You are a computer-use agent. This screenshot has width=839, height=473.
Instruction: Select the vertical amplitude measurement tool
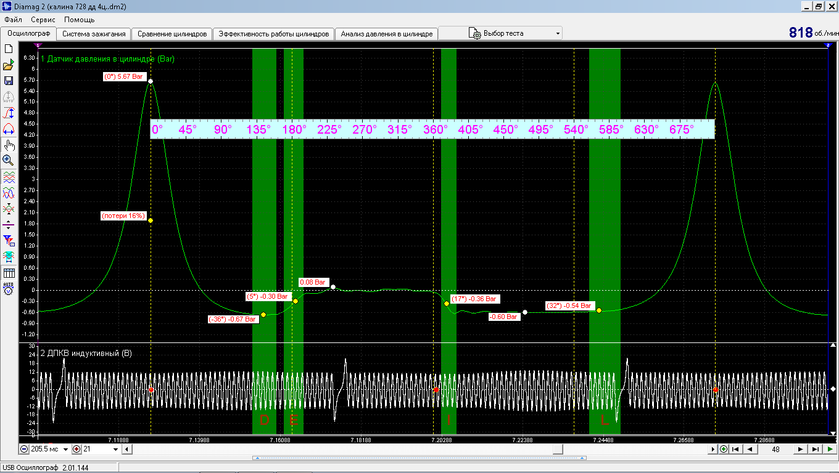(9, 113)
